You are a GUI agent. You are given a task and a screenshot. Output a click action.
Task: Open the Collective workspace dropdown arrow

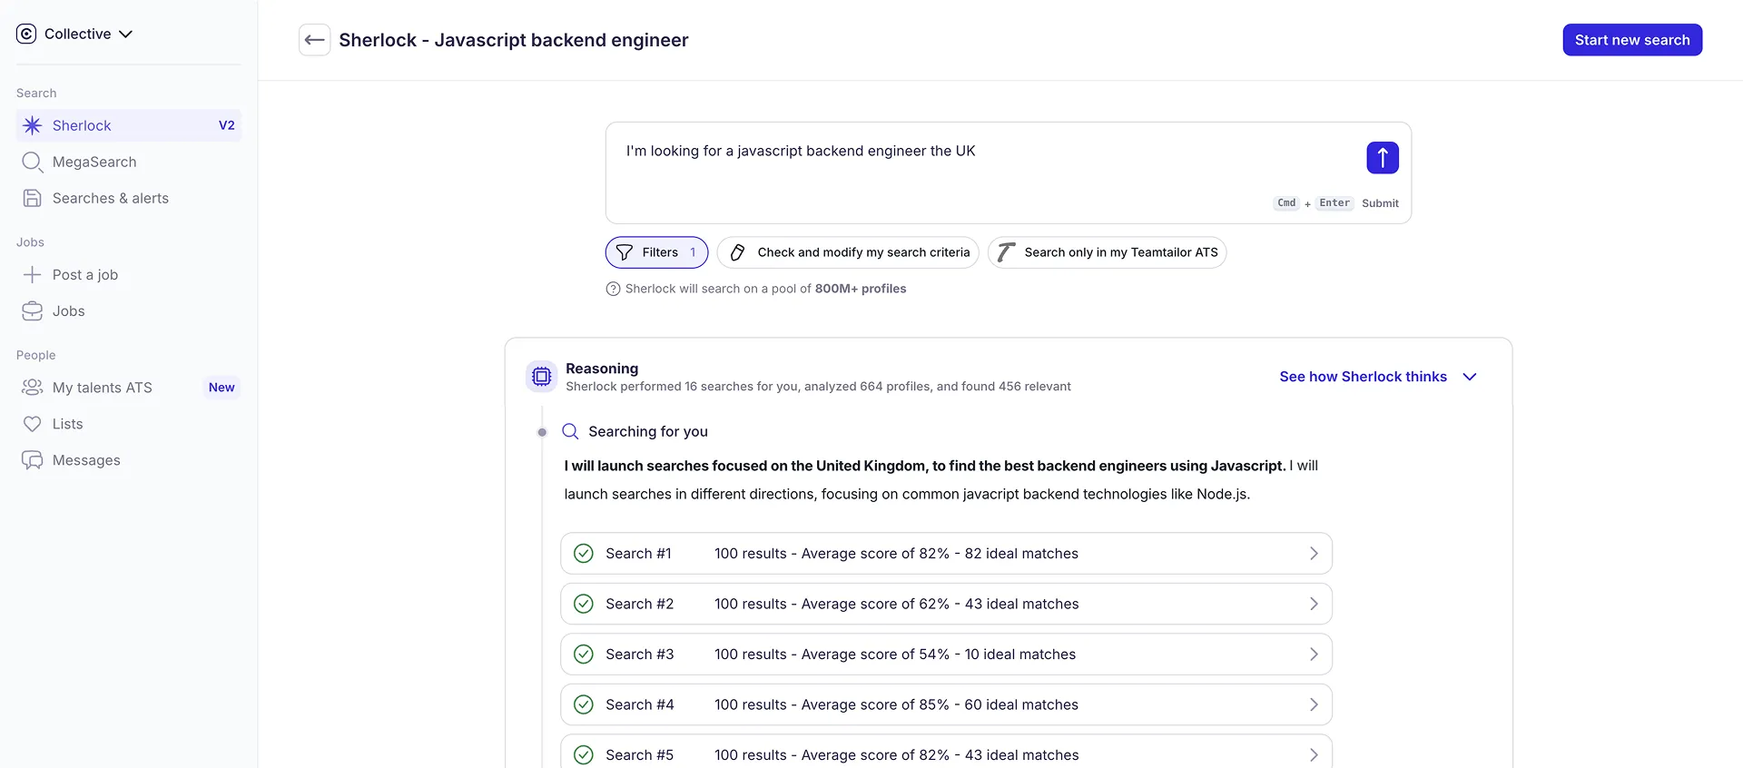pos(126,34)
